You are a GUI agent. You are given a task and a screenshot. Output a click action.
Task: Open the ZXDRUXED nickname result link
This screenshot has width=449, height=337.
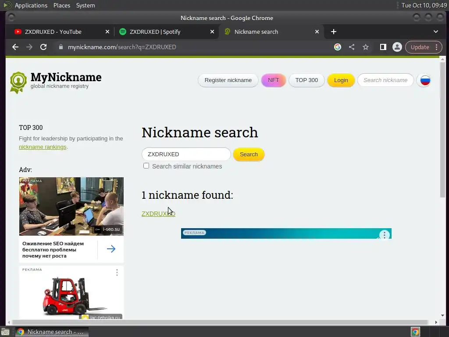[x=158, y=214]
